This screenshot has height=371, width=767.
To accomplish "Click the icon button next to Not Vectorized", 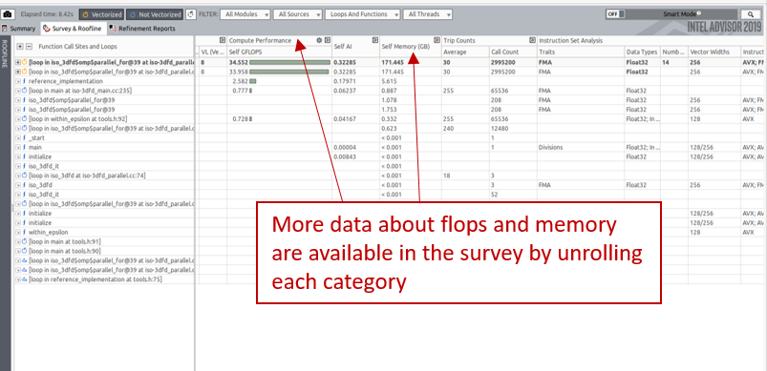I will click(x=190, y=14).
